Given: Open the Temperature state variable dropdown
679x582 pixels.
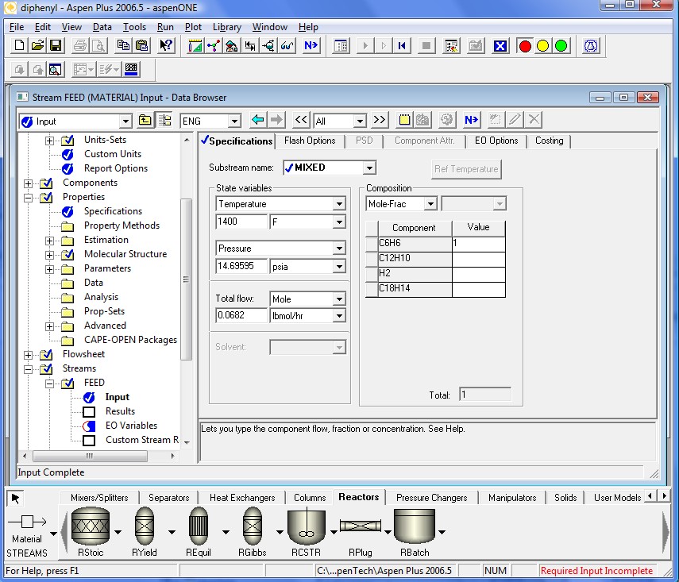Looking at the screenshot, I should pyautogui.click(x=339, y=204).
